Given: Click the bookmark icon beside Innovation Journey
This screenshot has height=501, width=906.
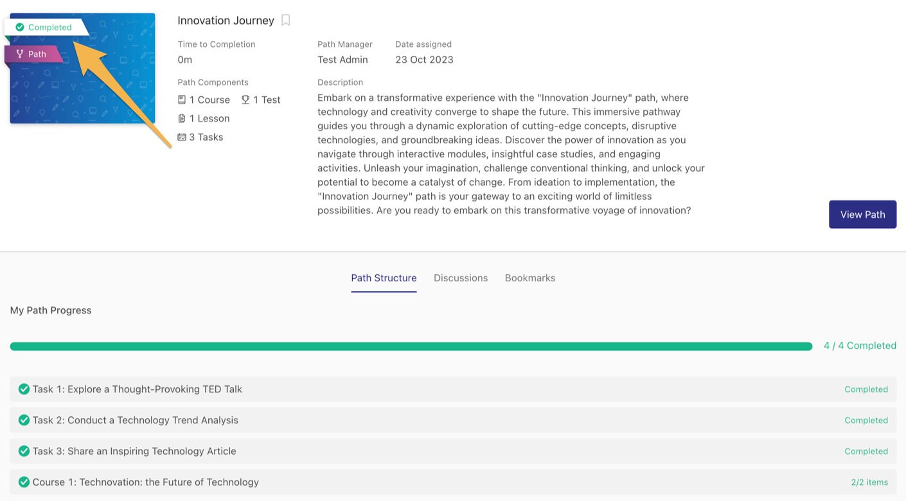Looking at the screenshot, I should pos(285,20).
